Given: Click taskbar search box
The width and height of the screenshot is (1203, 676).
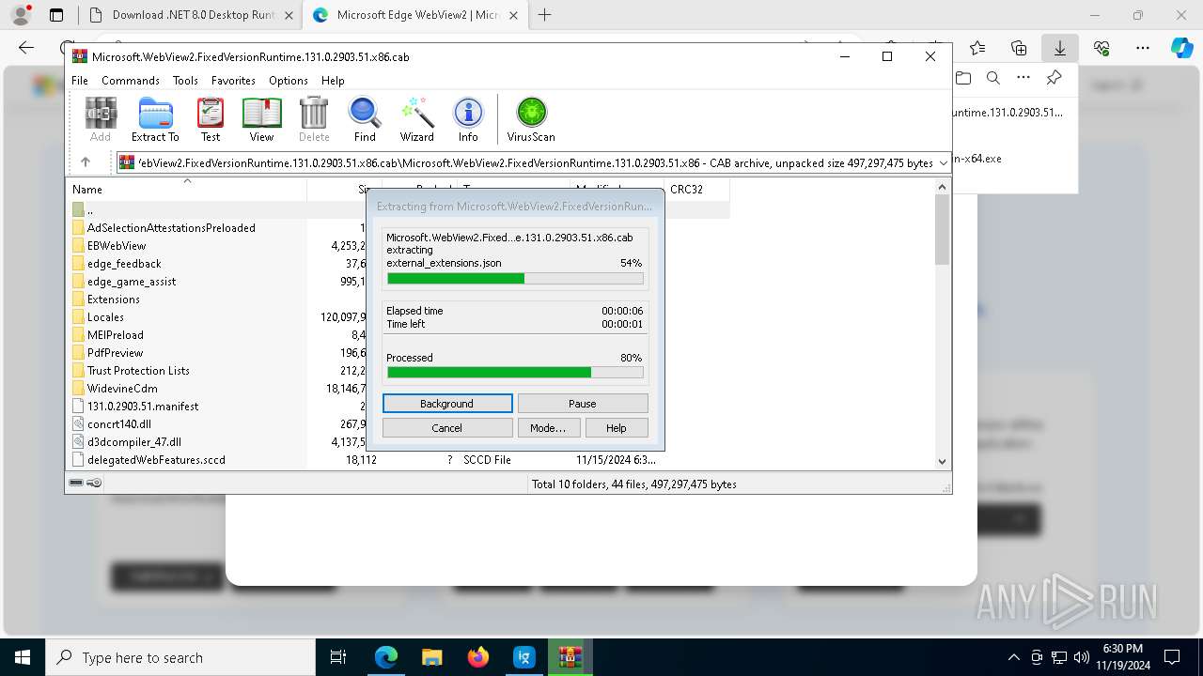Looking at the screenshot, I should pos(180,657).
